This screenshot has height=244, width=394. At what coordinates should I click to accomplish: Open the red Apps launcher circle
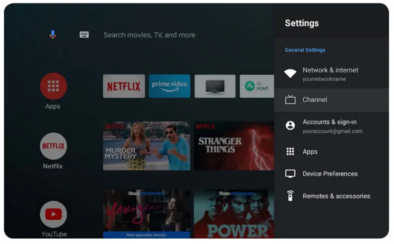point(53,86)
